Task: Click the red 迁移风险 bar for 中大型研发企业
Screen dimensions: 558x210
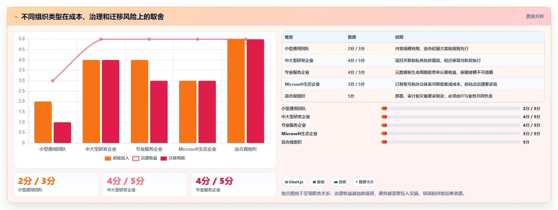Action: point(110,102)
